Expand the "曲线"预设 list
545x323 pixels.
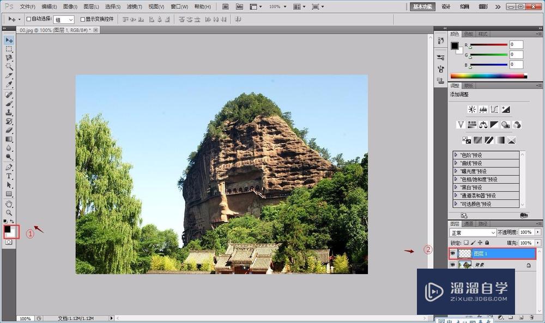point(456,163)
